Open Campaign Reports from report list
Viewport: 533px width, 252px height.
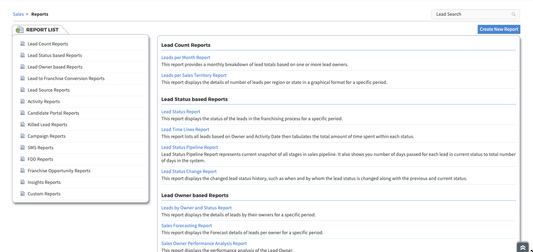(x=47, y=136)
